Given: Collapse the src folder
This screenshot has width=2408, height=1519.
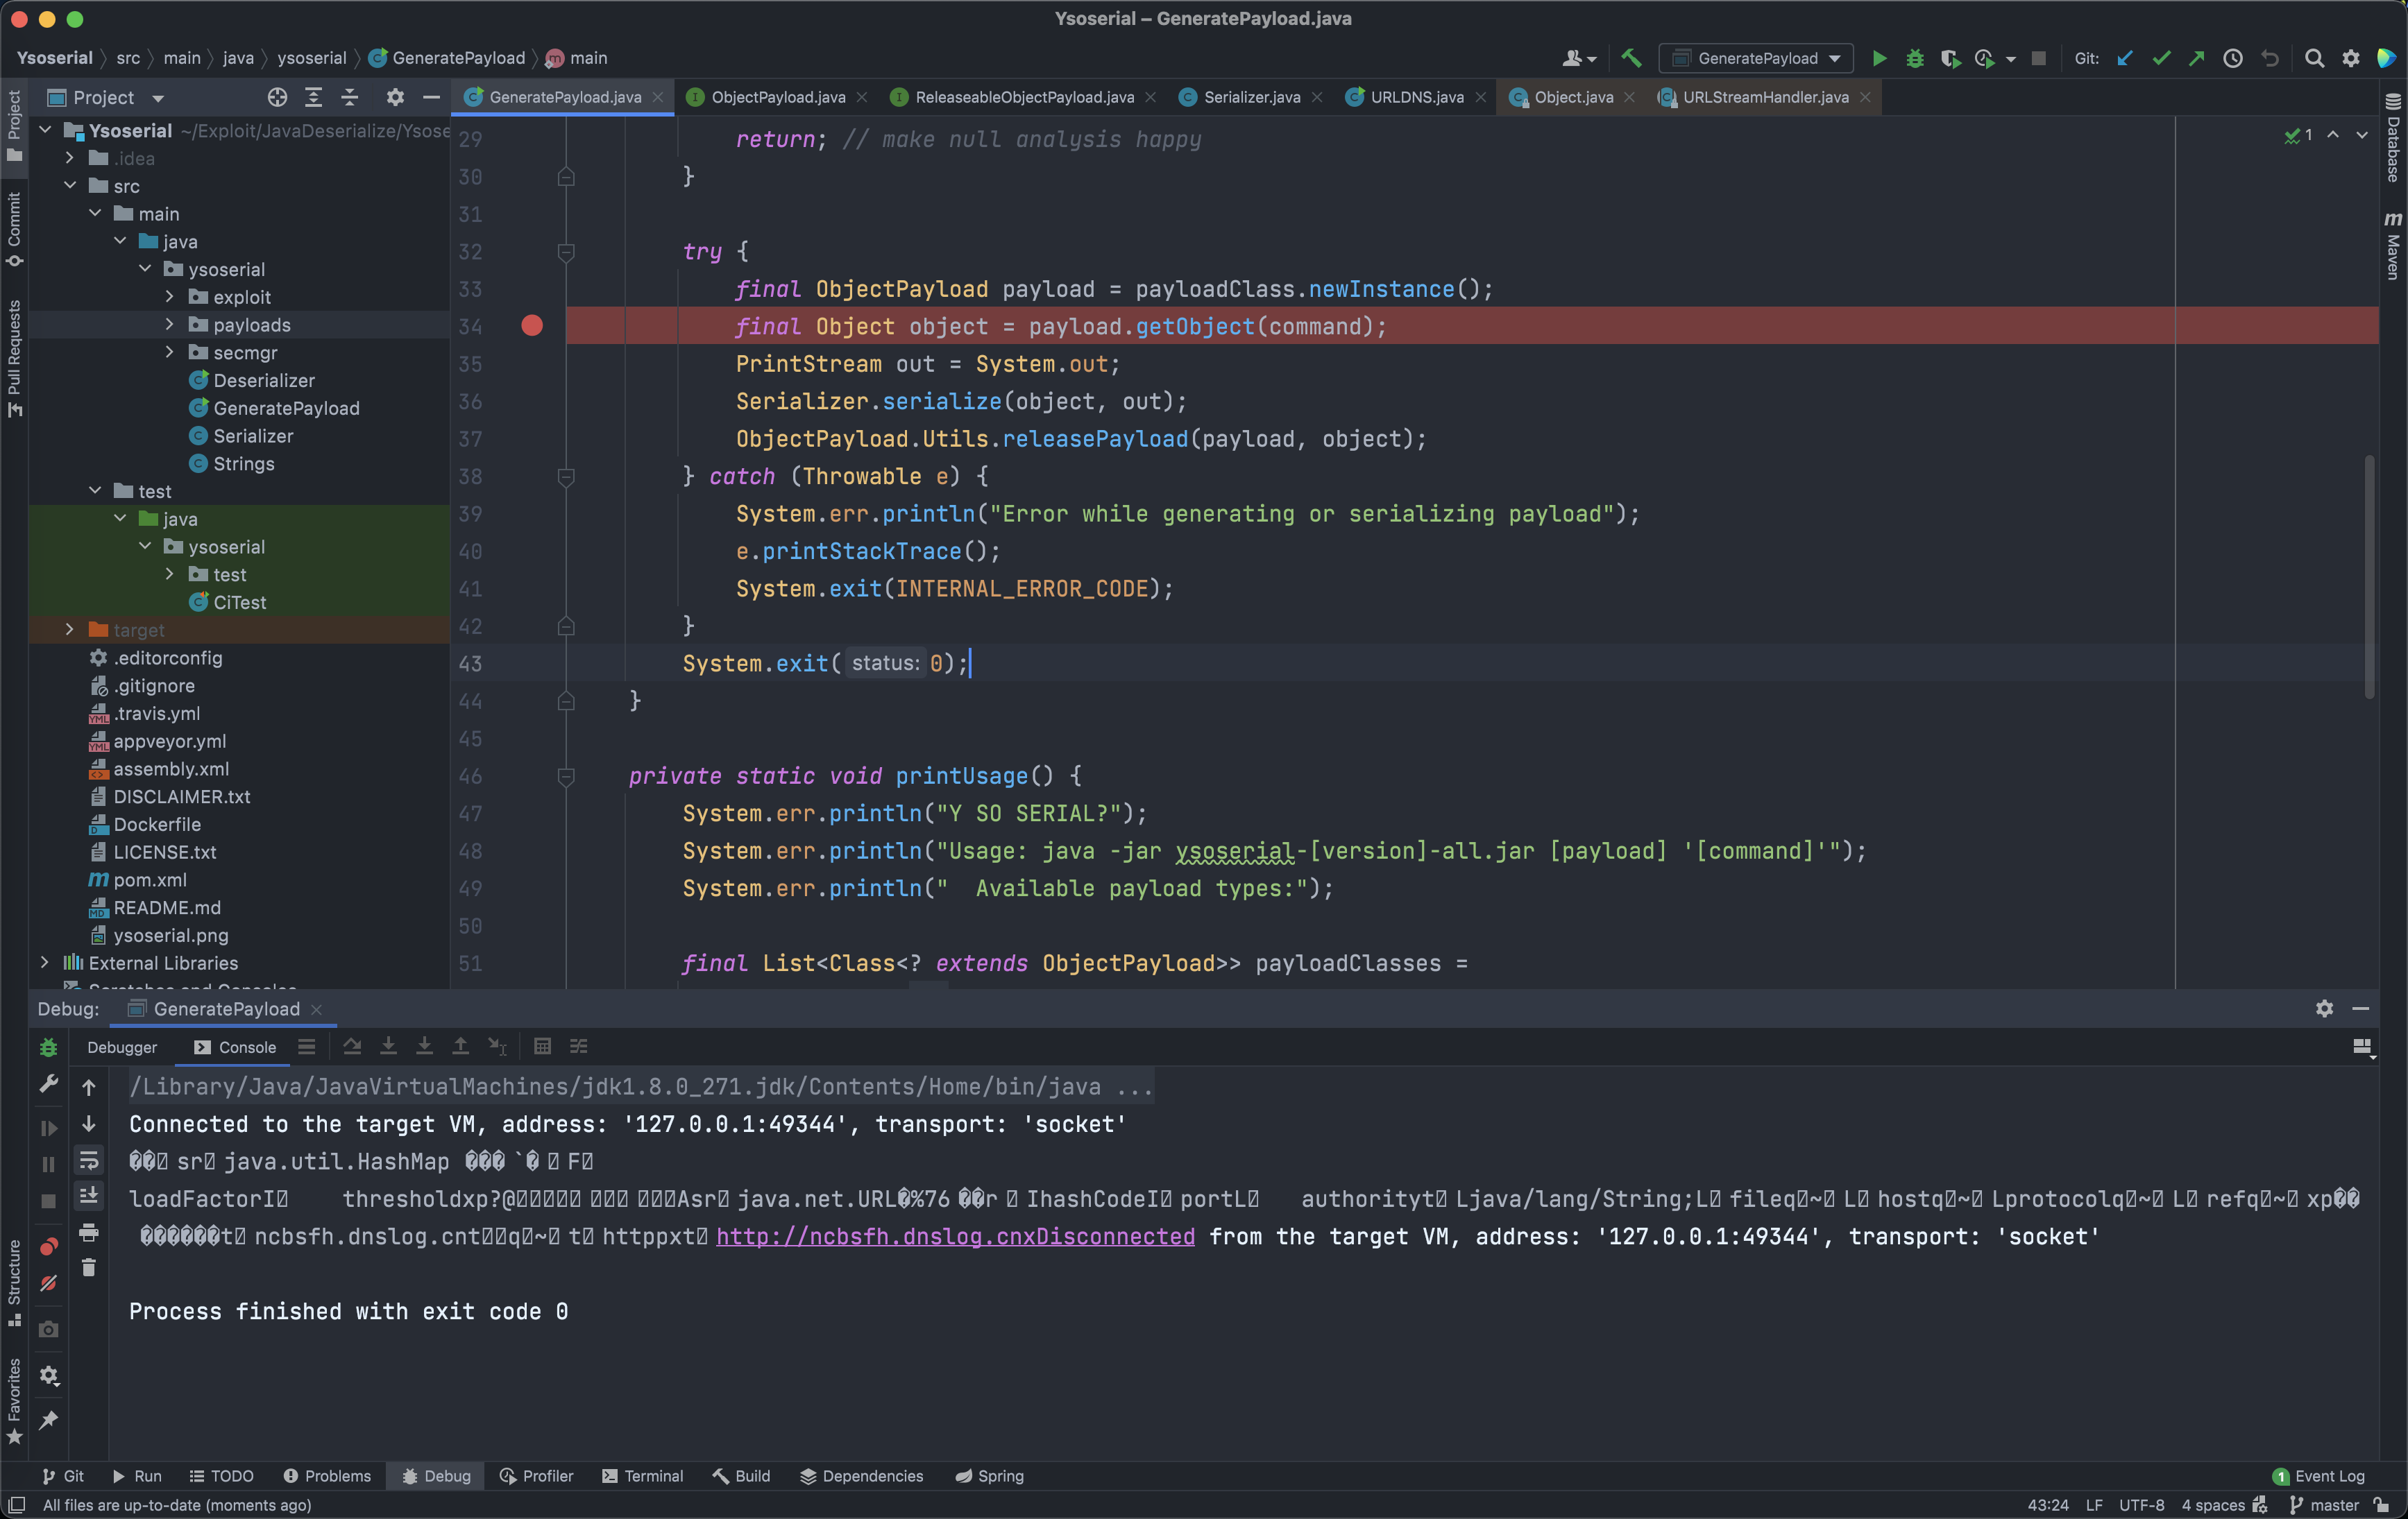Looking at the screenshot, I should [x=69, y=186].
